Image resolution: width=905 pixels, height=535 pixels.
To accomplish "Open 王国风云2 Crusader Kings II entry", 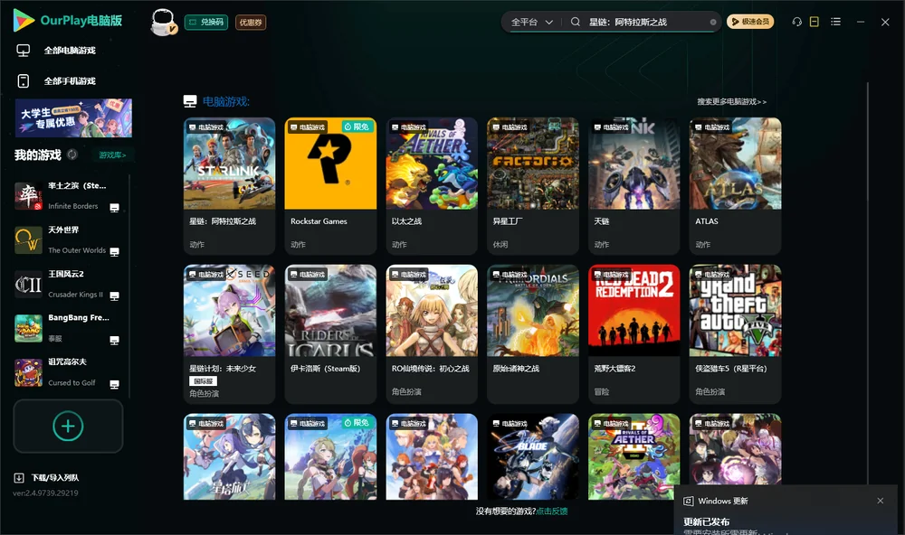I will pyautogui.click(x=68, y=284).
